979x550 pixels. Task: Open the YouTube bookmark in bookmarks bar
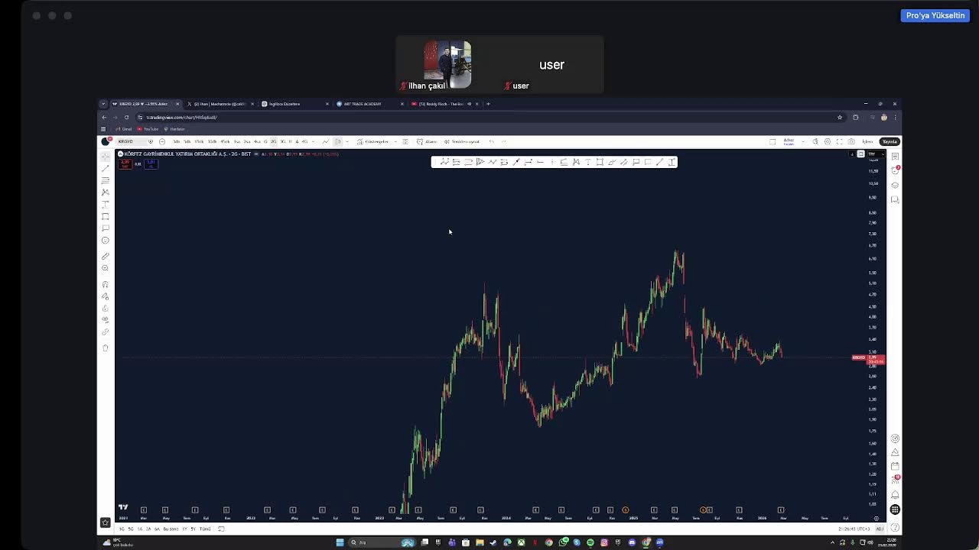pos(148,129)
